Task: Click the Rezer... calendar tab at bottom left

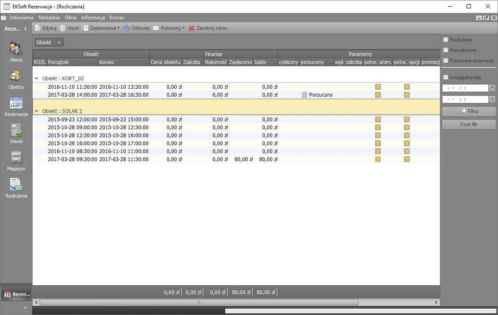Action: pos(17,294)
